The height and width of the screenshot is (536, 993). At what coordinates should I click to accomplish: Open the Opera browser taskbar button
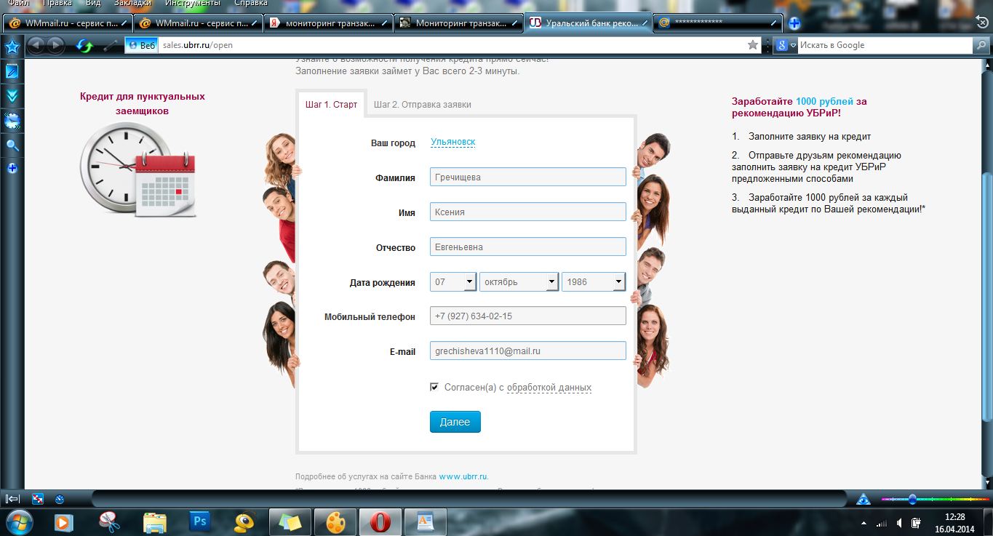380,522
